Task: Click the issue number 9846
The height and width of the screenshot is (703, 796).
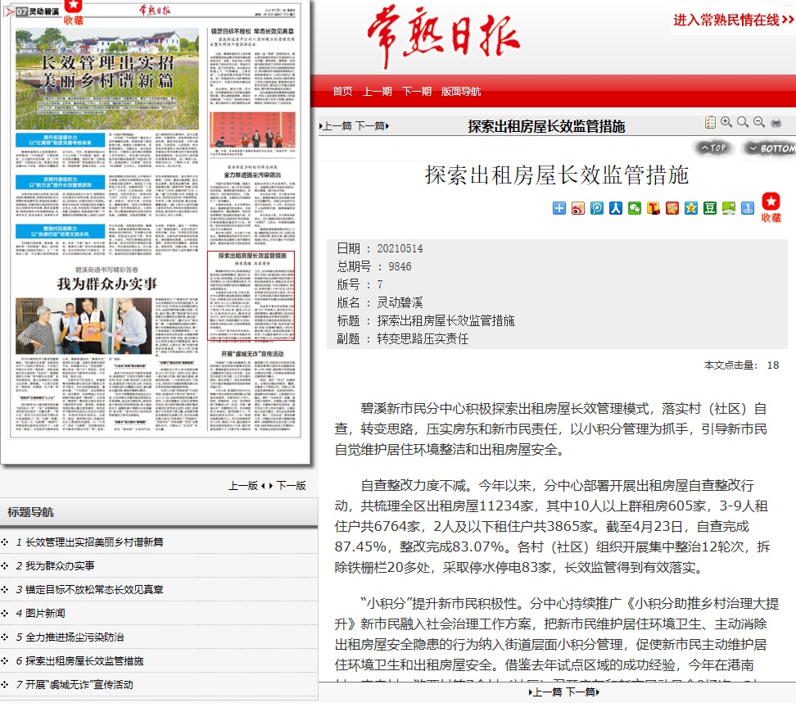Action: click(400, 266)
